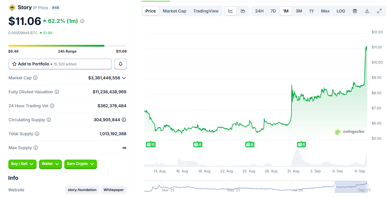388x197 pixels.
Task: Open the Whitepaper link
Action: click(113, 190)
